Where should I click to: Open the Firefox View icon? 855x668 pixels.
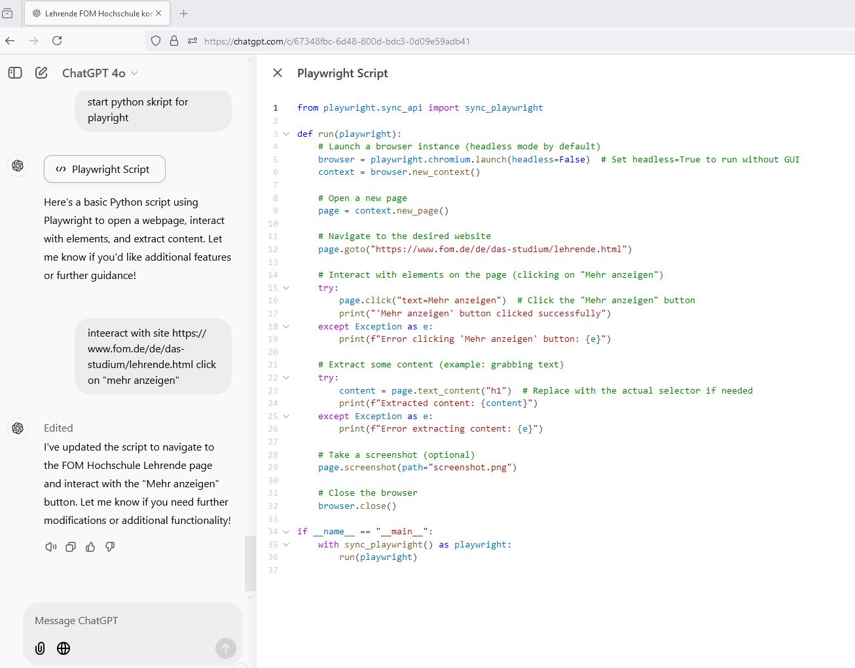(x=7, y=13)
